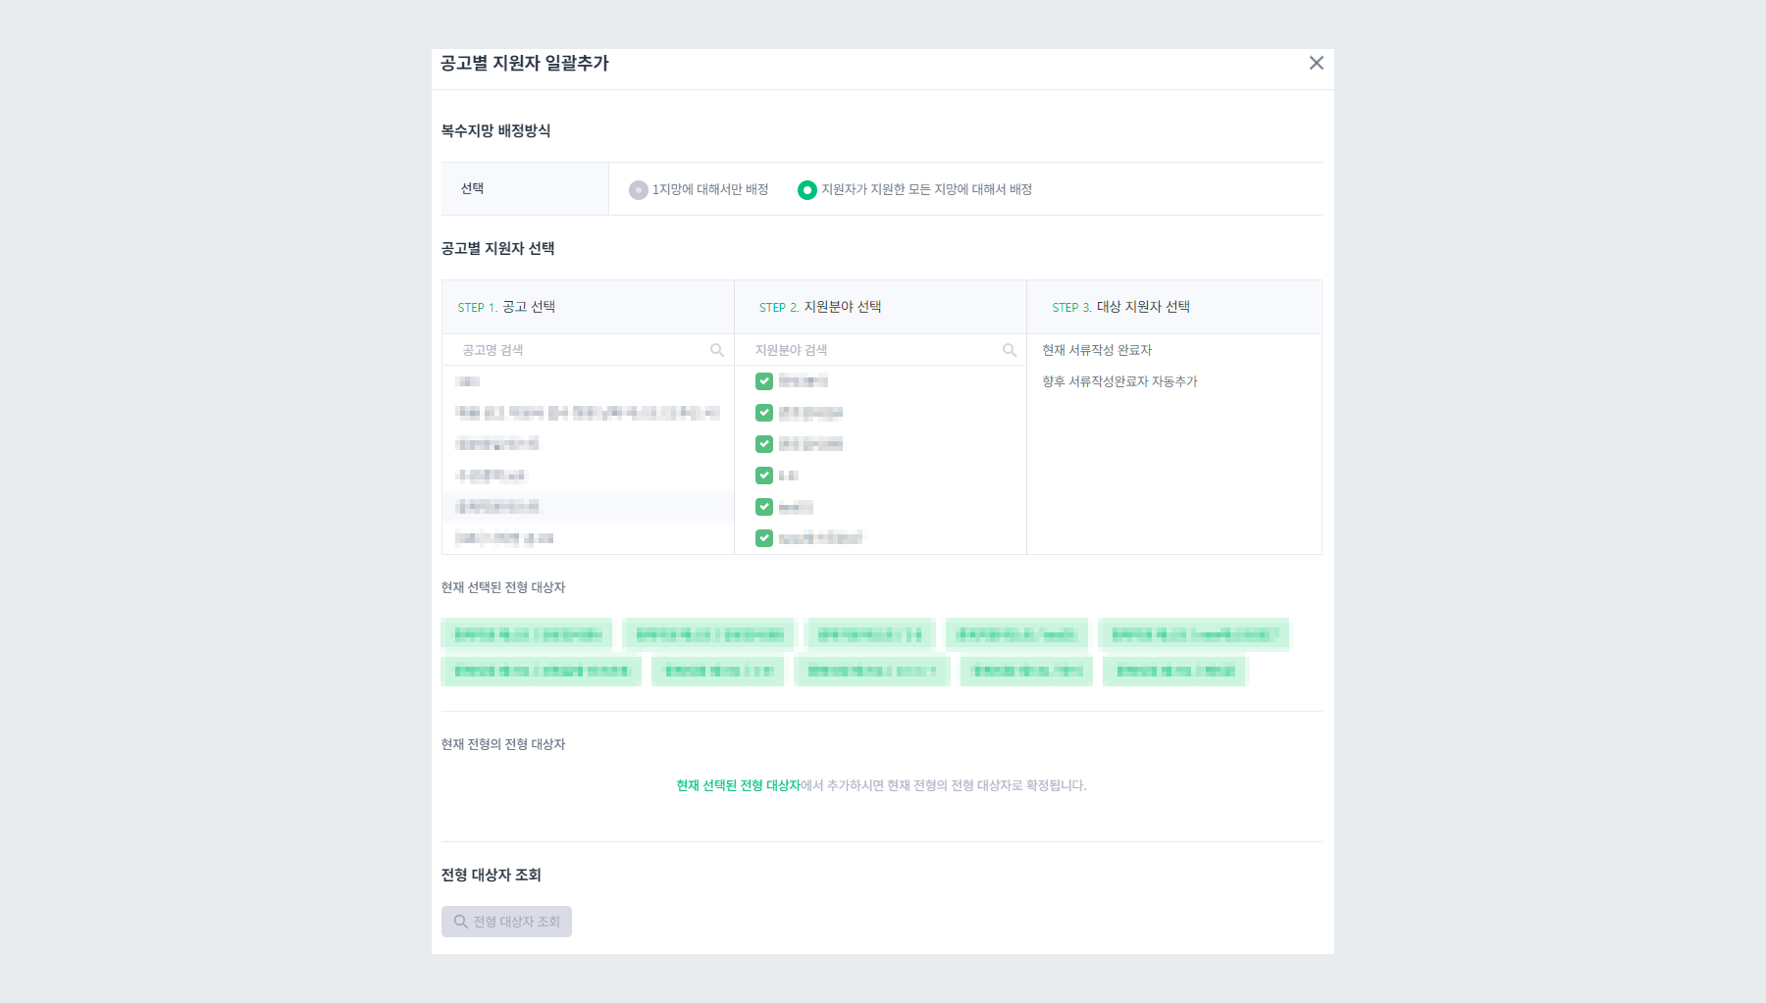Uncheck the last checkbox in the 지원분야 list
1766x1003 pixels.
coord(763,537)
